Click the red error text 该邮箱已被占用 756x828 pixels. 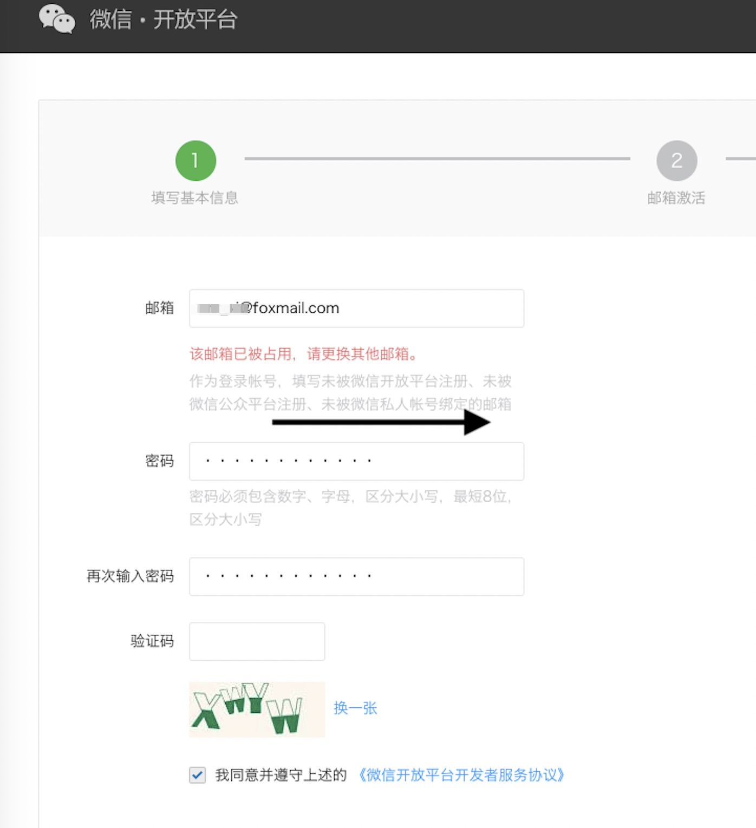point(304,354)
